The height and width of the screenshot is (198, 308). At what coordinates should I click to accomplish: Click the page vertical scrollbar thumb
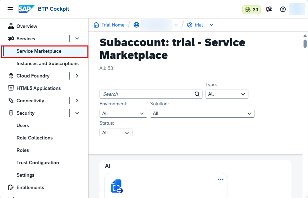click(305, 44)
